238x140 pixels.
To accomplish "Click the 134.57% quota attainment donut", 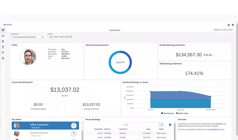I will tap(120, 62).
